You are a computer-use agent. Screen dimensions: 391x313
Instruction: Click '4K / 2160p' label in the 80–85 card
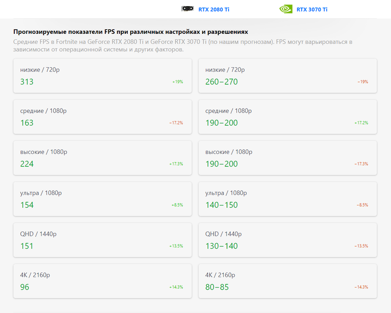[x=220, y=275]
